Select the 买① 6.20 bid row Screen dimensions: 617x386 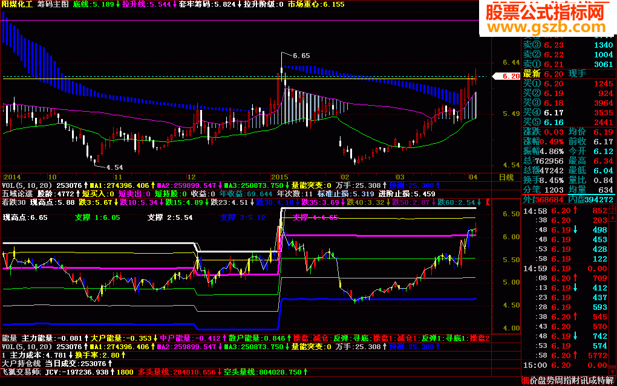568,84
